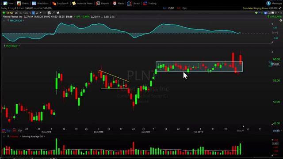Click PLNT ticker between Buy and Sell
Viewport: 283px width, 159px height.
171,8
